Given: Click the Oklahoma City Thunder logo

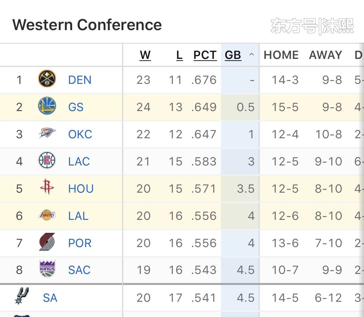Looking at the screenshot, I should click(47, 133).
